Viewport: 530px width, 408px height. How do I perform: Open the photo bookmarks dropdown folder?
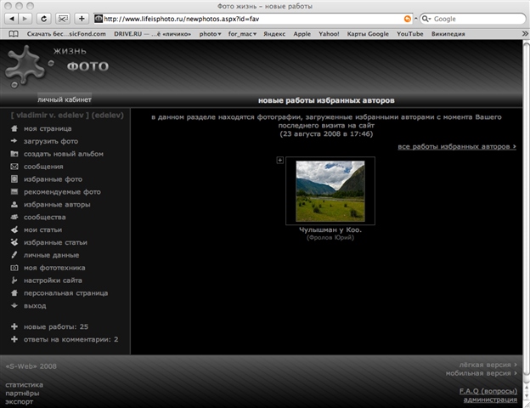point(210,34)
